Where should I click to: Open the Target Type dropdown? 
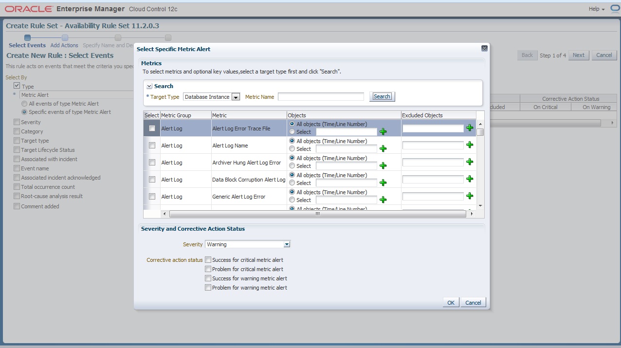(x=236, y=97)
